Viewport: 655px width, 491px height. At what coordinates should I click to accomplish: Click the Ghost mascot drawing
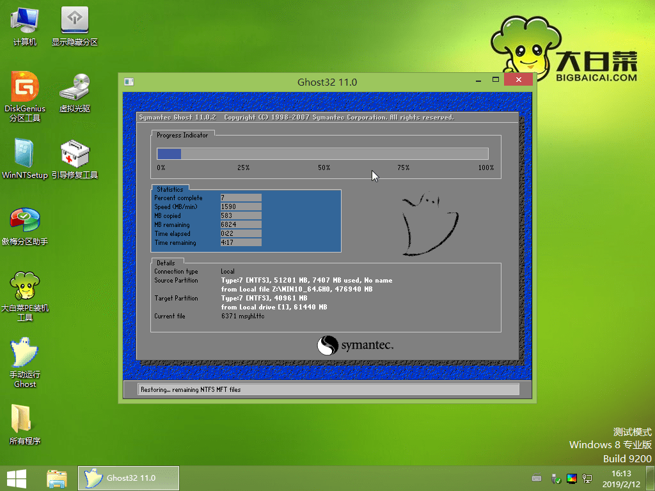click(430, 223)
